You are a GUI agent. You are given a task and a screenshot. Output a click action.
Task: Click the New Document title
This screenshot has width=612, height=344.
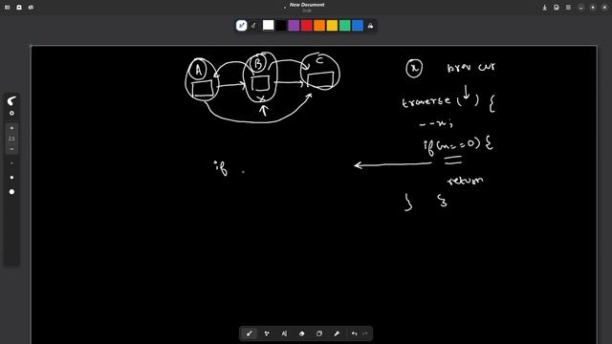pos(307,5)
